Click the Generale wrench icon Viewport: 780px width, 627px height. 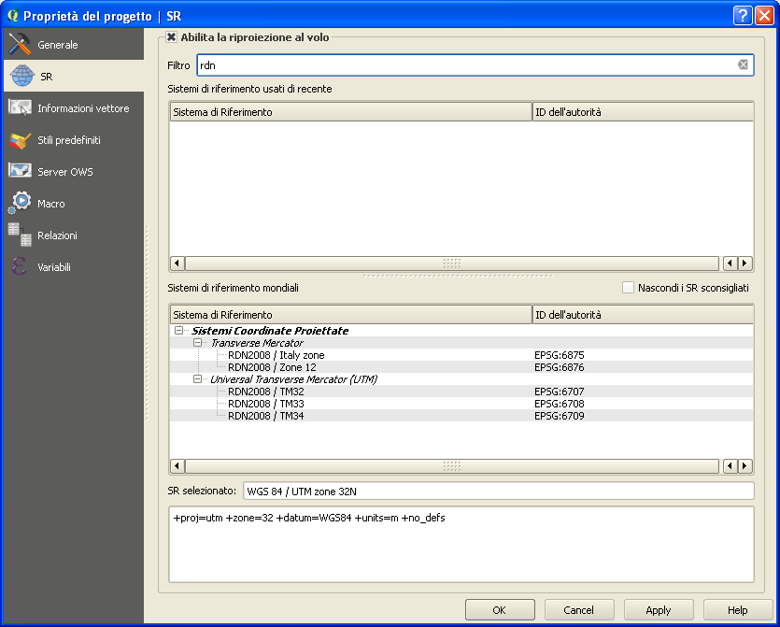(21, 45)
